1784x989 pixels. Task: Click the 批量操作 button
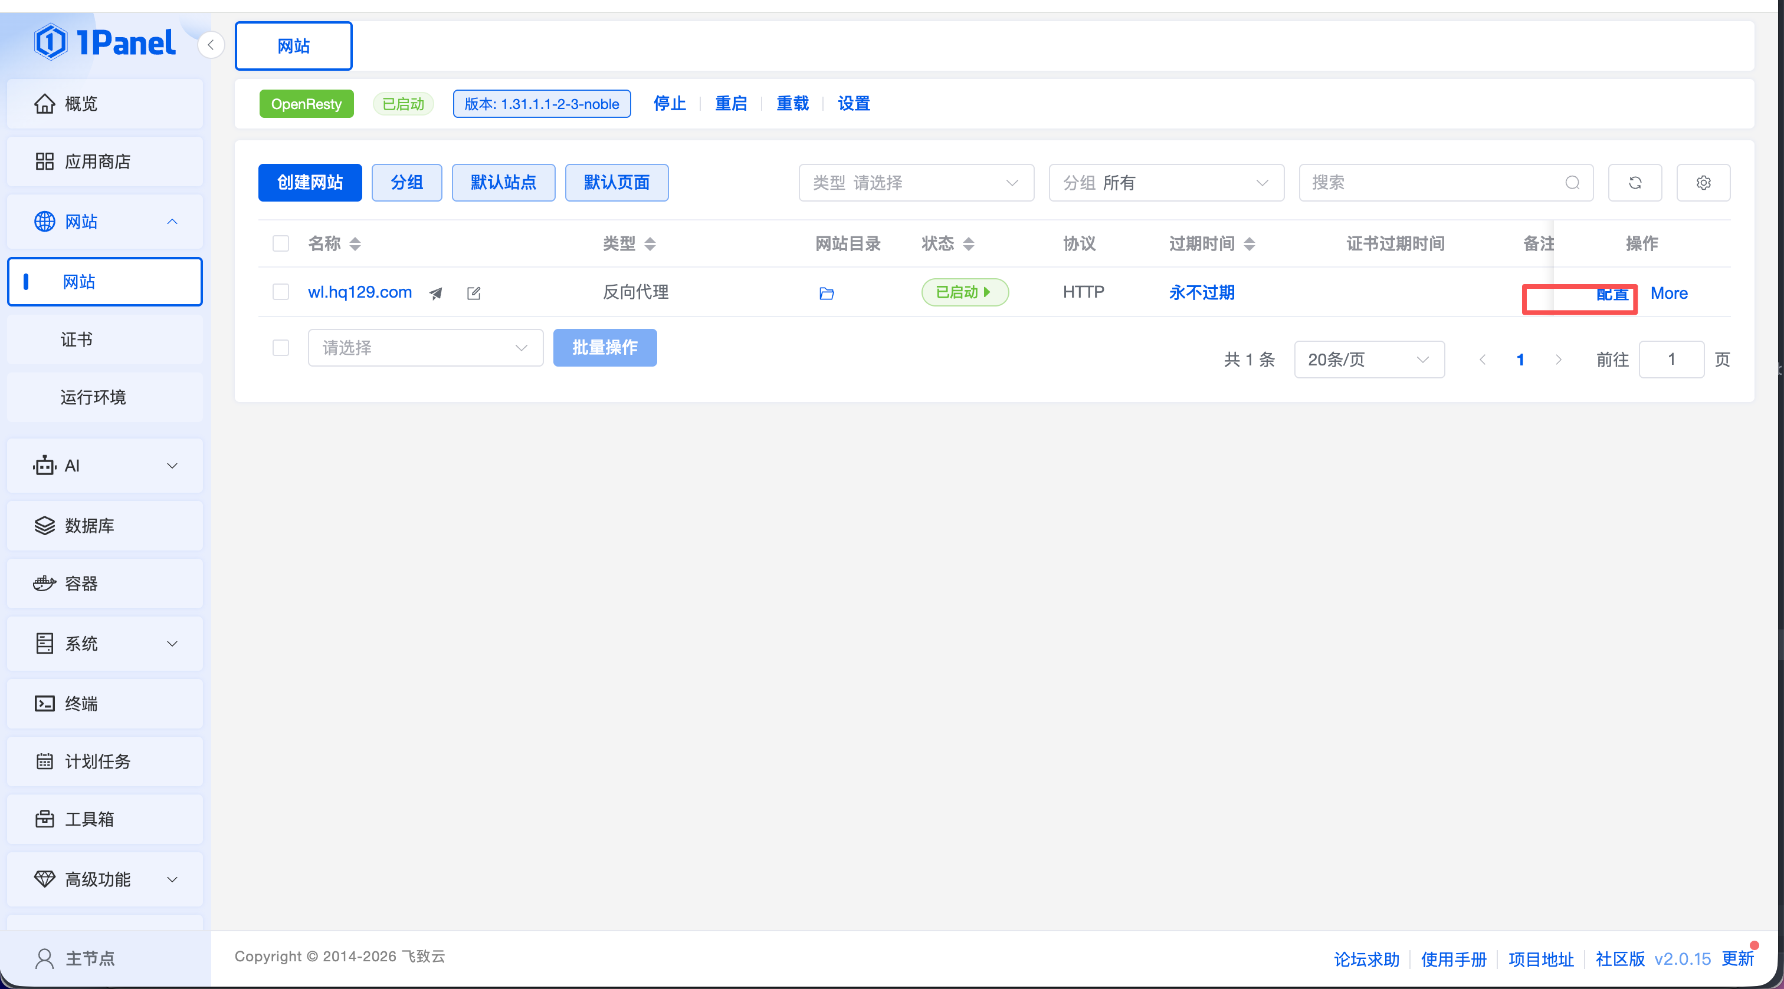[605, 347]
